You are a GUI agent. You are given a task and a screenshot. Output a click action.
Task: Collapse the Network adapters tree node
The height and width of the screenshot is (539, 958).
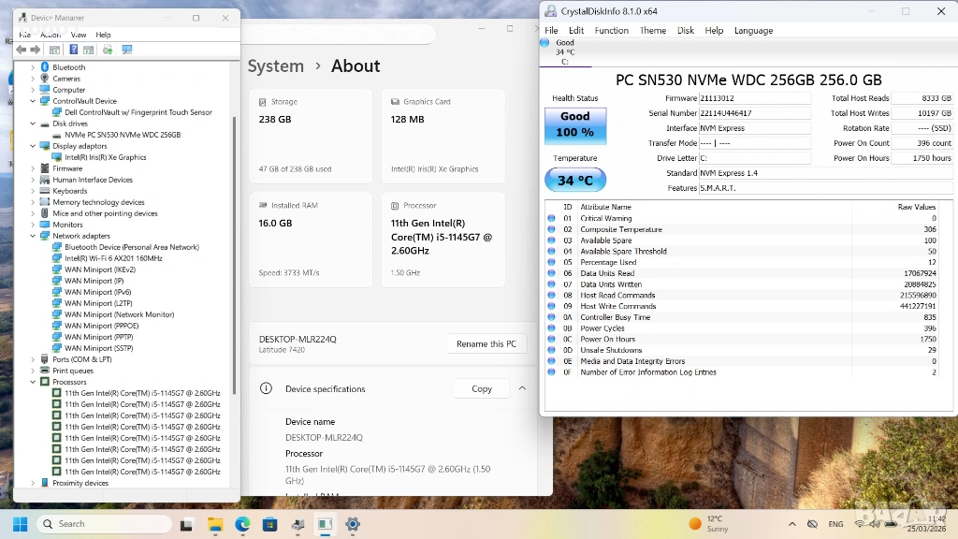pos(33,236)
